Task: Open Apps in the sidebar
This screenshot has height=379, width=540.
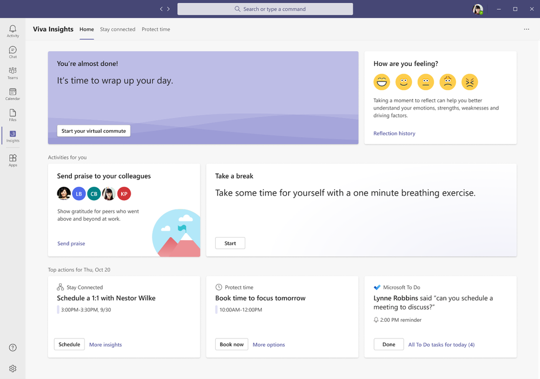Action: (13, 160)
